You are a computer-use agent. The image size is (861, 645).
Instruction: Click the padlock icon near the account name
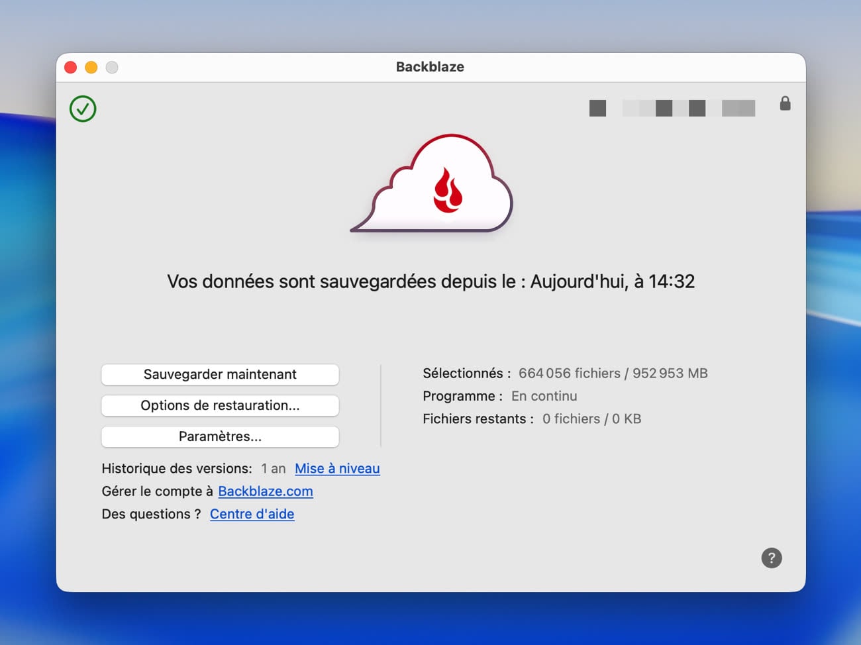pos(785,103)
